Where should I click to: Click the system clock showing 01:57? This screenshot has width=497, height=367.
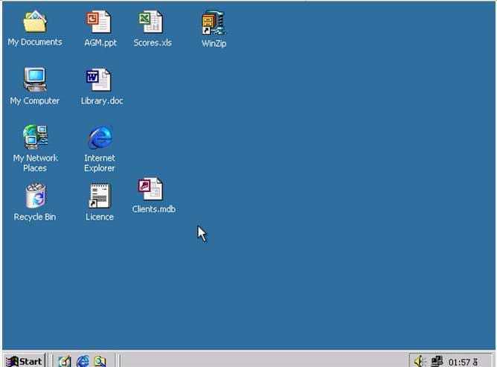pyautogui.click(x=463, y=362)
